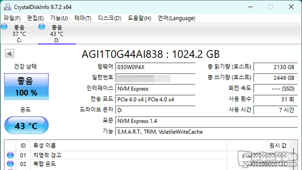Click total host reads value 2130 GB

coord(275,67)
